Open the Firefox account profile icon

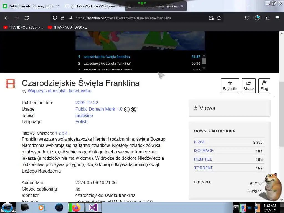[257, 18]
